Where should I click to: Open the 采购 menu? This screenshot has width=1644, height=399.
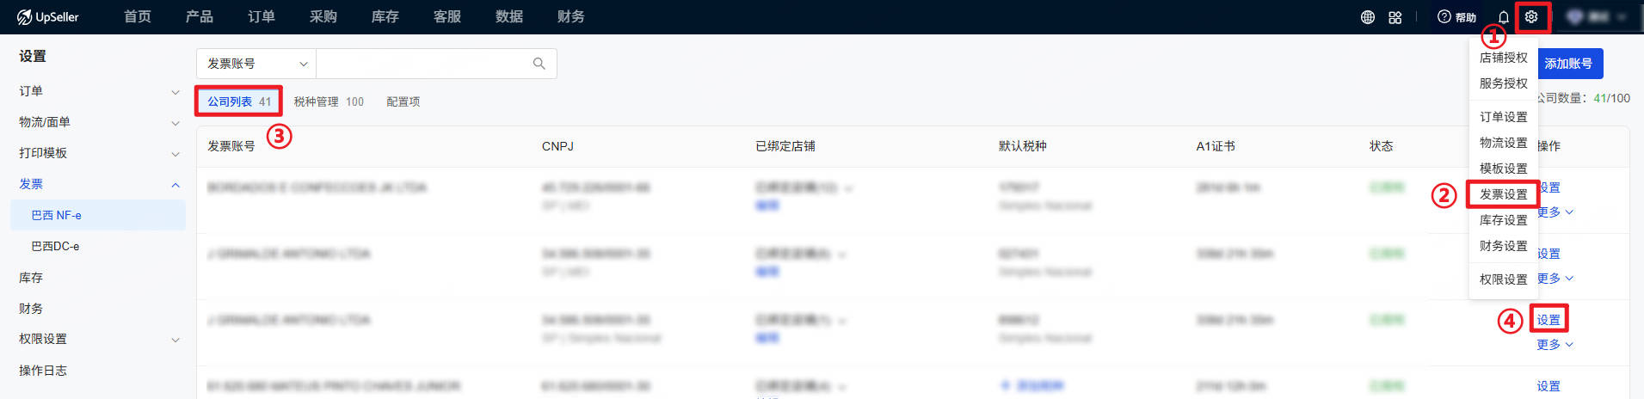click(323, 17)
